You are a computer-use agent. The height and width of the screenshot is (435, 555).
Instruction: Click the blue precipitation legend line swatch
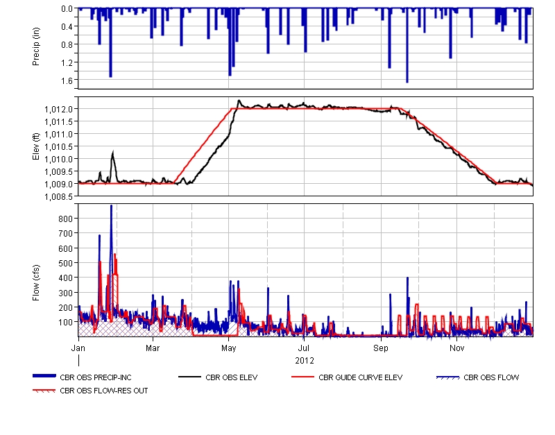coord(44,376)
